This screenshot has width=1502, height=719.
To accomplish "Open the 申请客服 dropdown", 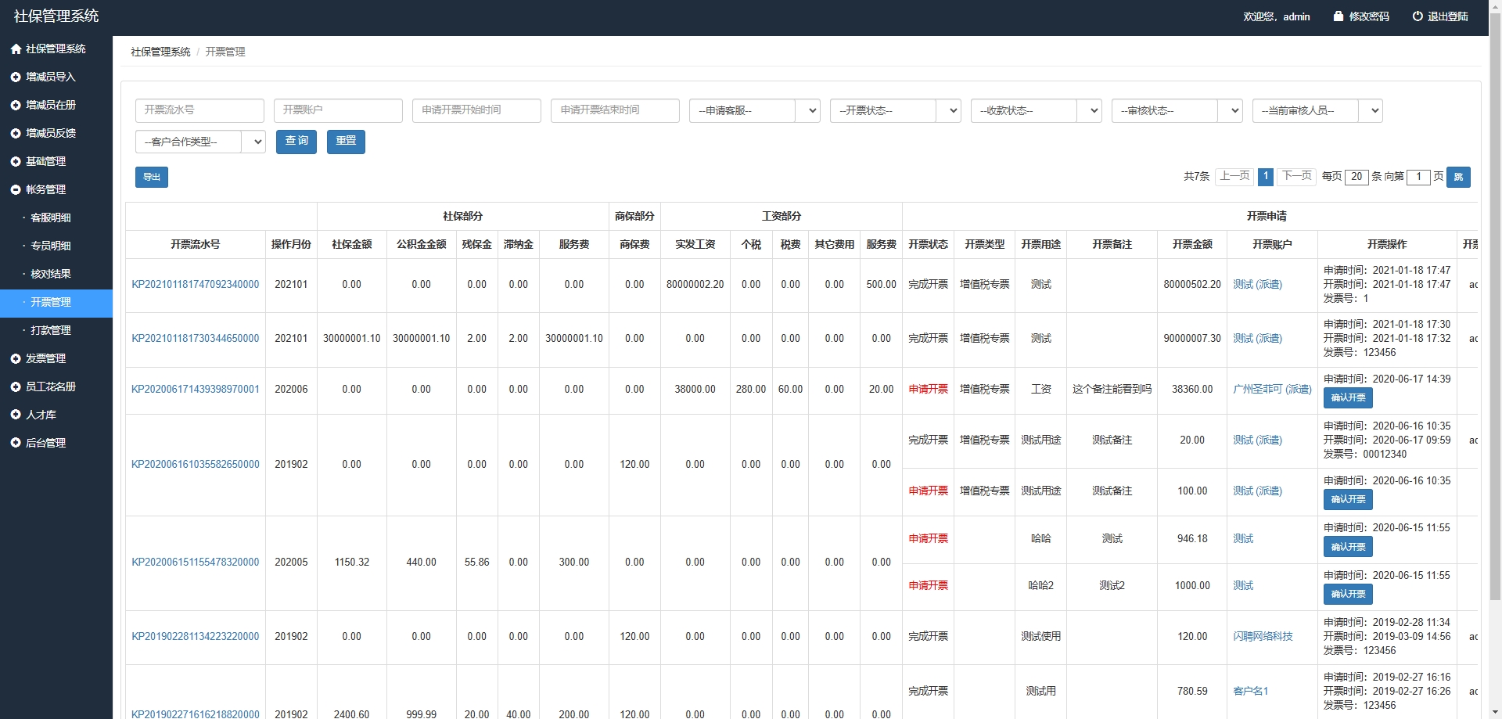I will 753,111.
